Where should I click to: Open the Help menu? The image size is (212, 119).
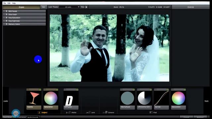(14, 3)
